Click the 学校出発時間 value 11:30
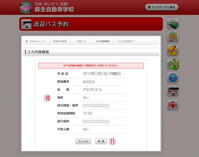This screenshot has width=199, height=157. click(87, 114)
